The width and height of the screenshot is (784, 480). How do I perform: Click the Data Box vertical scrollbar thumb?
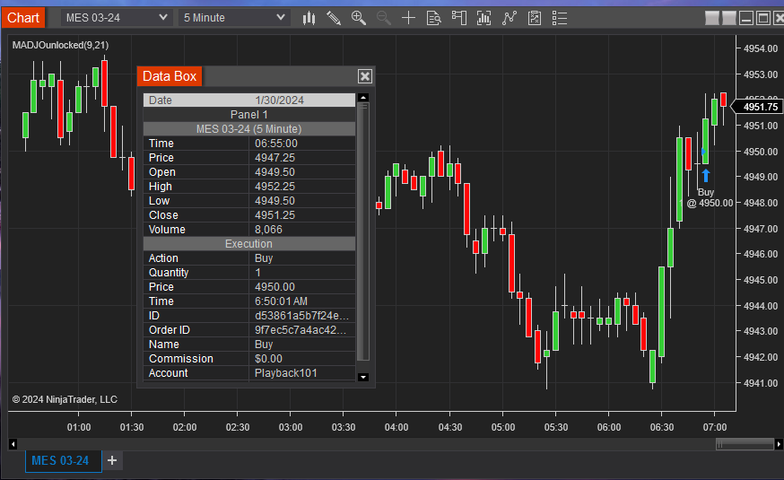[x=363, y=231]
